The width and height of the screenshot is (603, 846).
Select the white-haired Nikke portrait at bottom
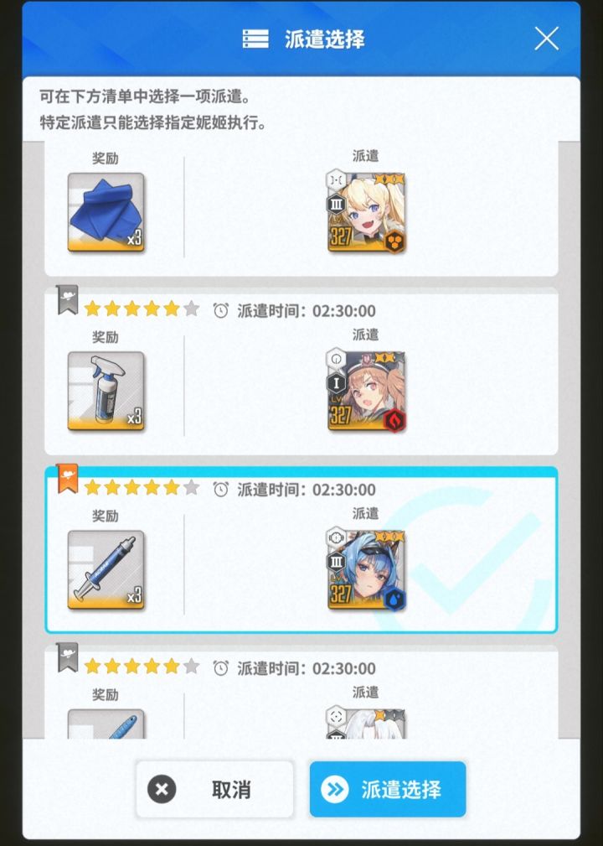[366, 723]
